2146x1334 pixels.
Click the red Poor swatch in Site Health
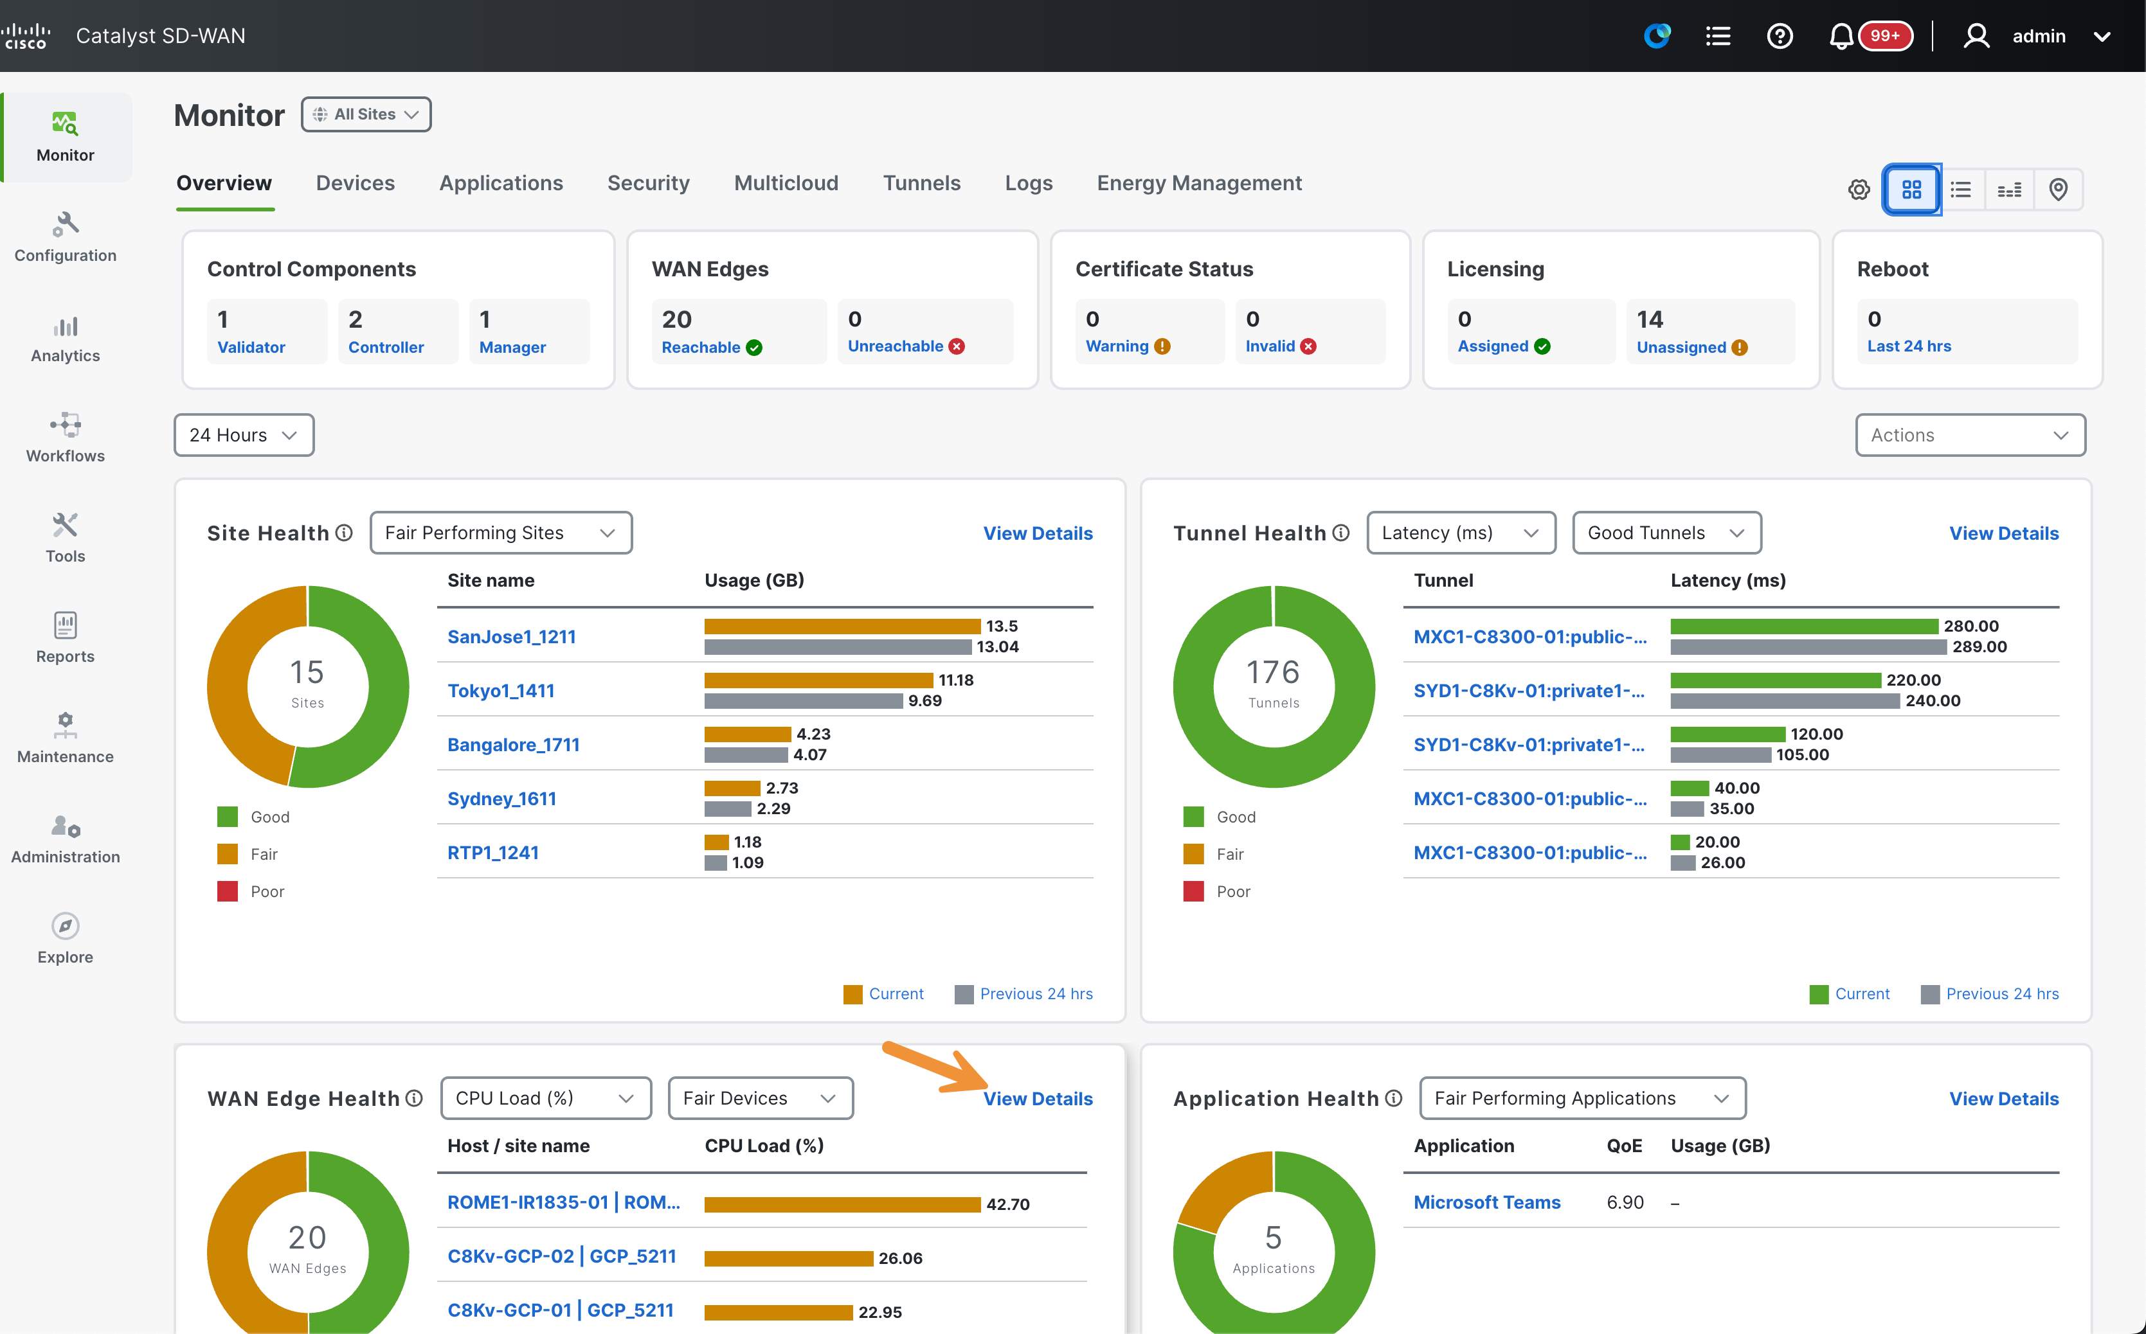[228, 891]
